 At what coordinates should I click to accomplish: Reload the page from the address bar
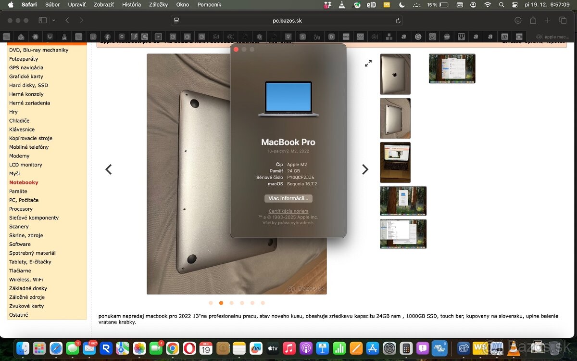tap(398, 21)
